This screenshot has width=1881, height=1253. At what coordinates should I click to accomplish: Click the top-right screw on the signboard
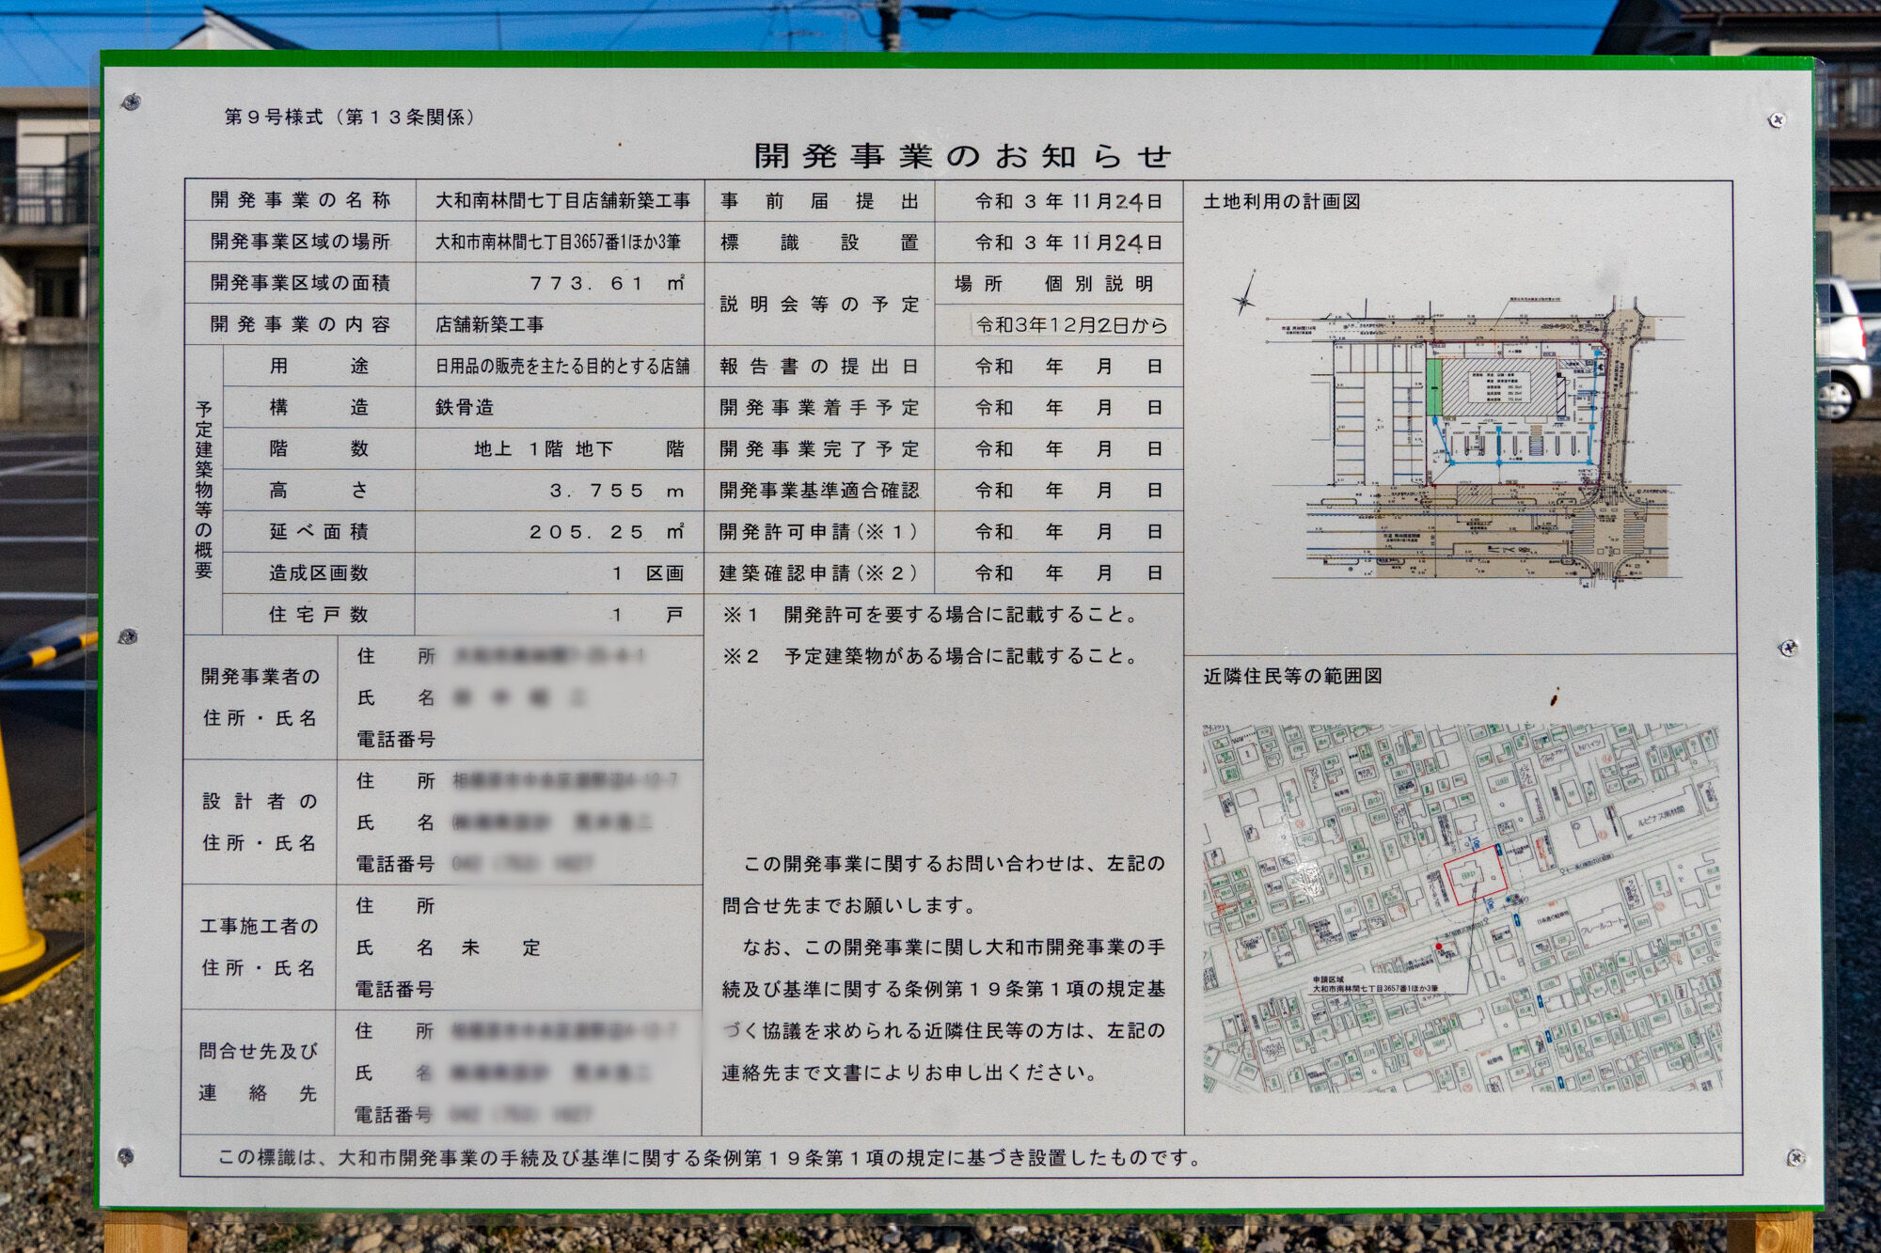[1777, 120]
